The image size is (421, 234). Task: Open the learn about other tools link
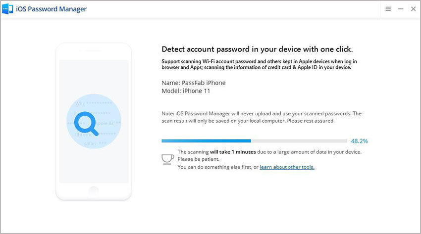click(287, 167)
